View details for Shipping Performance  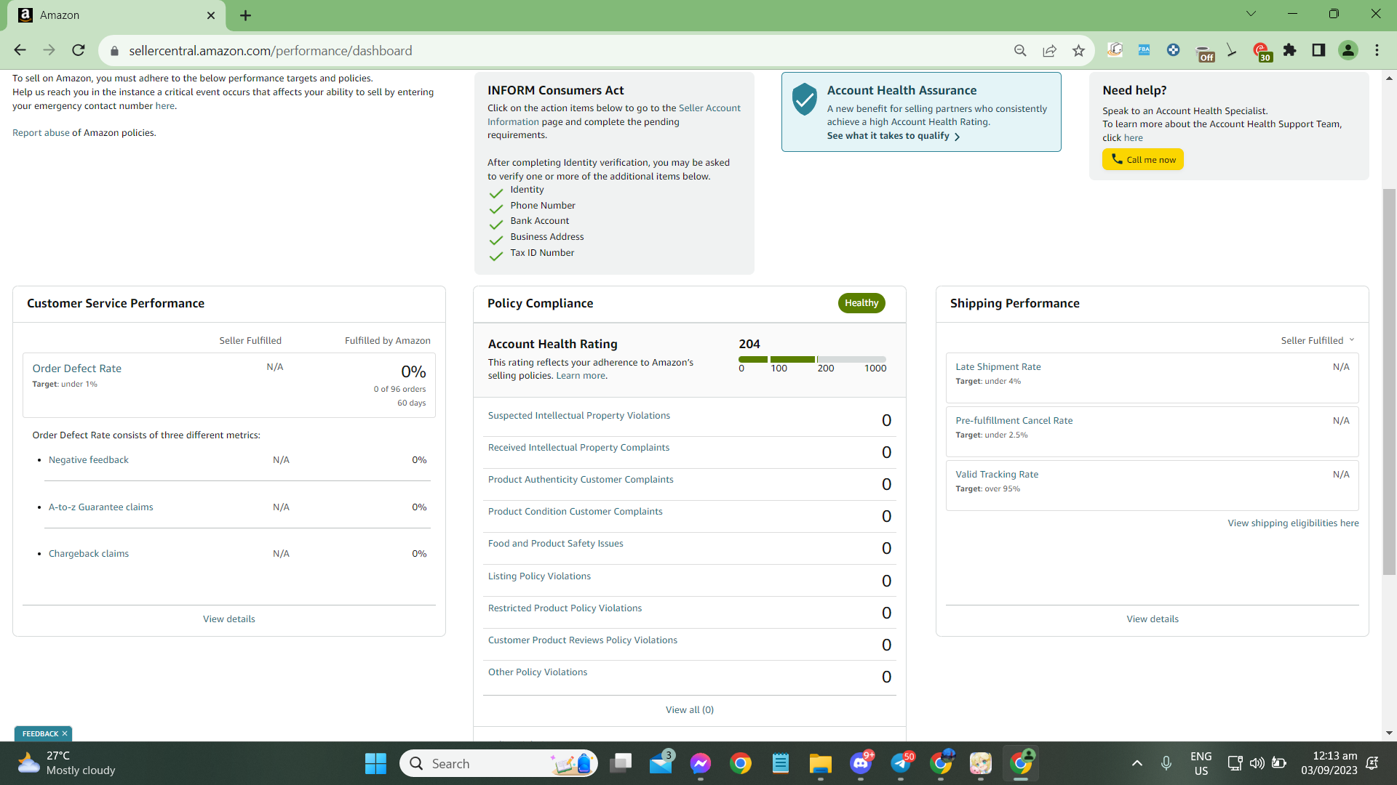[1152, 619]
